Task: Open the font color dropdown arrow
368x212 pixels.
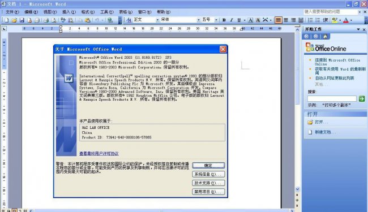Action: pos(351,20)
